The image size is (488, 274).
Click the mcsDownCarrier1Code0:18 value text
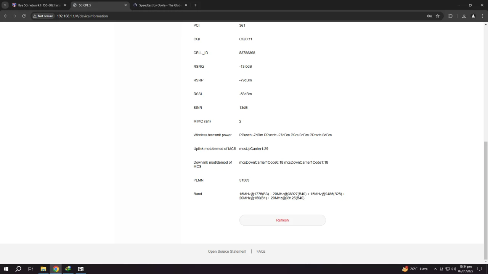[x=261, y=162]
